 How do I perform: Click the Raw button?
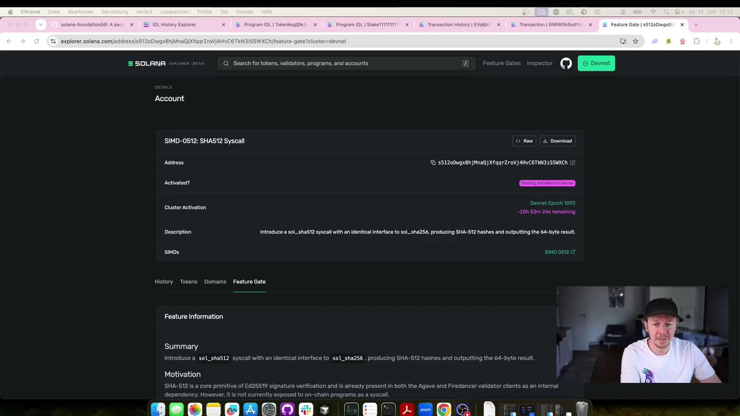[524, 141]
